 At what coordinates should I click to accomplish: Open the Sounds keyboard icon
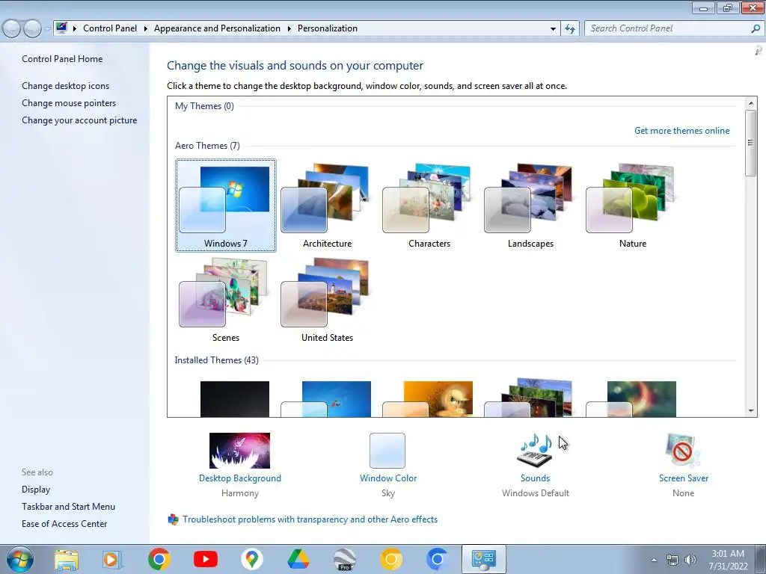point(536,451)
